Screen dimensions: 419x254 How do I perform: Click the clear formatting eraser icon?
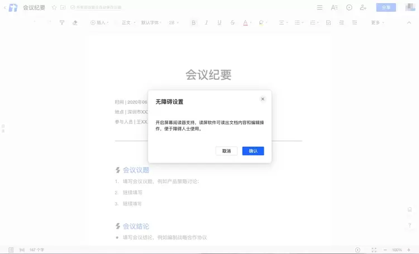pyautogui.click(x=75, y=23)
